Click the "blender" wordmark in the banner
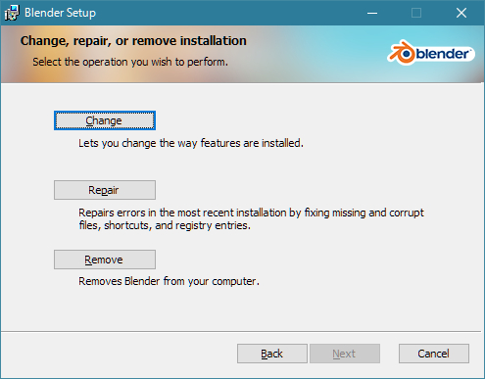 443,54
